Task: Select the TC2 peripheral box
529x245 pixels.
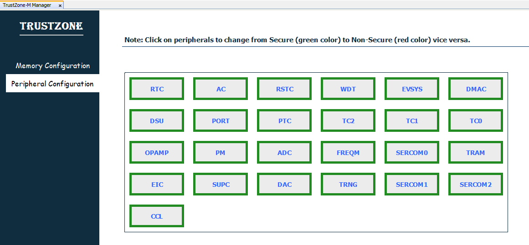Action: tap(348, 121)
